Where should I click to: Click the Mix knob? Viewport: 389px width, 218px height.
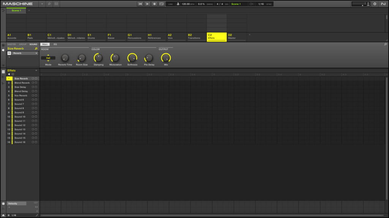click(x=166, y=58)
